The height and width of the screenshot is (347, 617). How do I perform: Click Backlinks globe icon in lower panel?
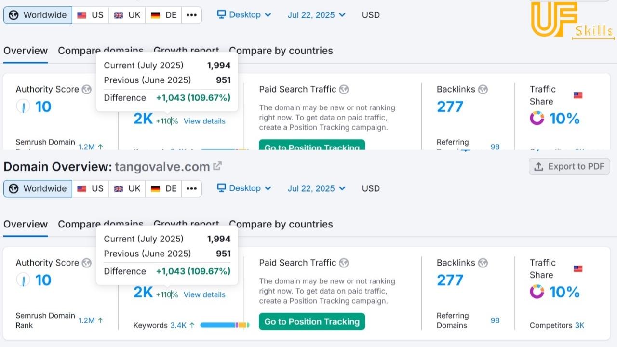click(483, 263)
